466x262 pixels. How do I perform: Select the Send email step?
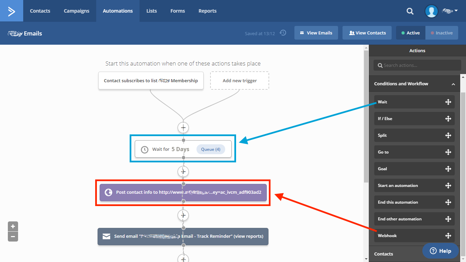coord(183,236)
